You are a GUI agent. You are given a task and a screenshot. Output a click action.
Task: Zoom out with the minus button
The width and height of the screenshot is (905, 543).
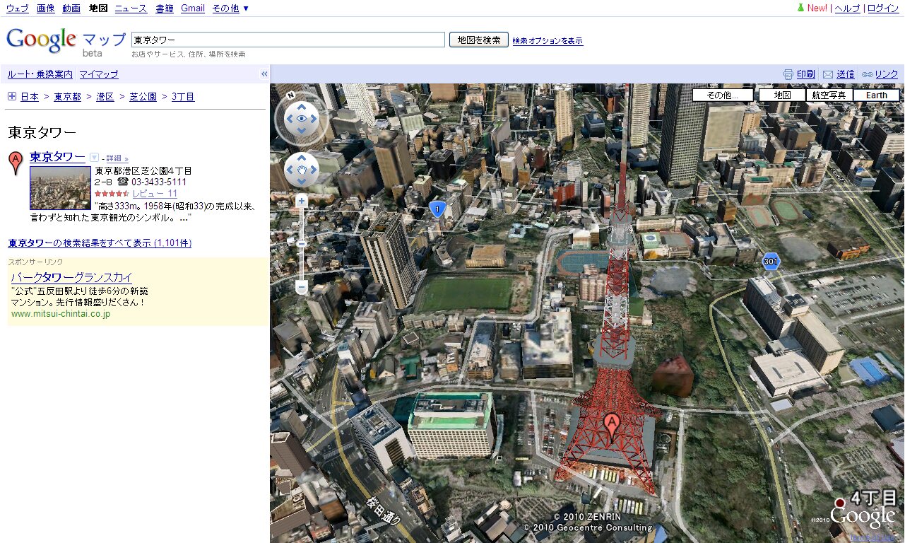pos(302,287)
